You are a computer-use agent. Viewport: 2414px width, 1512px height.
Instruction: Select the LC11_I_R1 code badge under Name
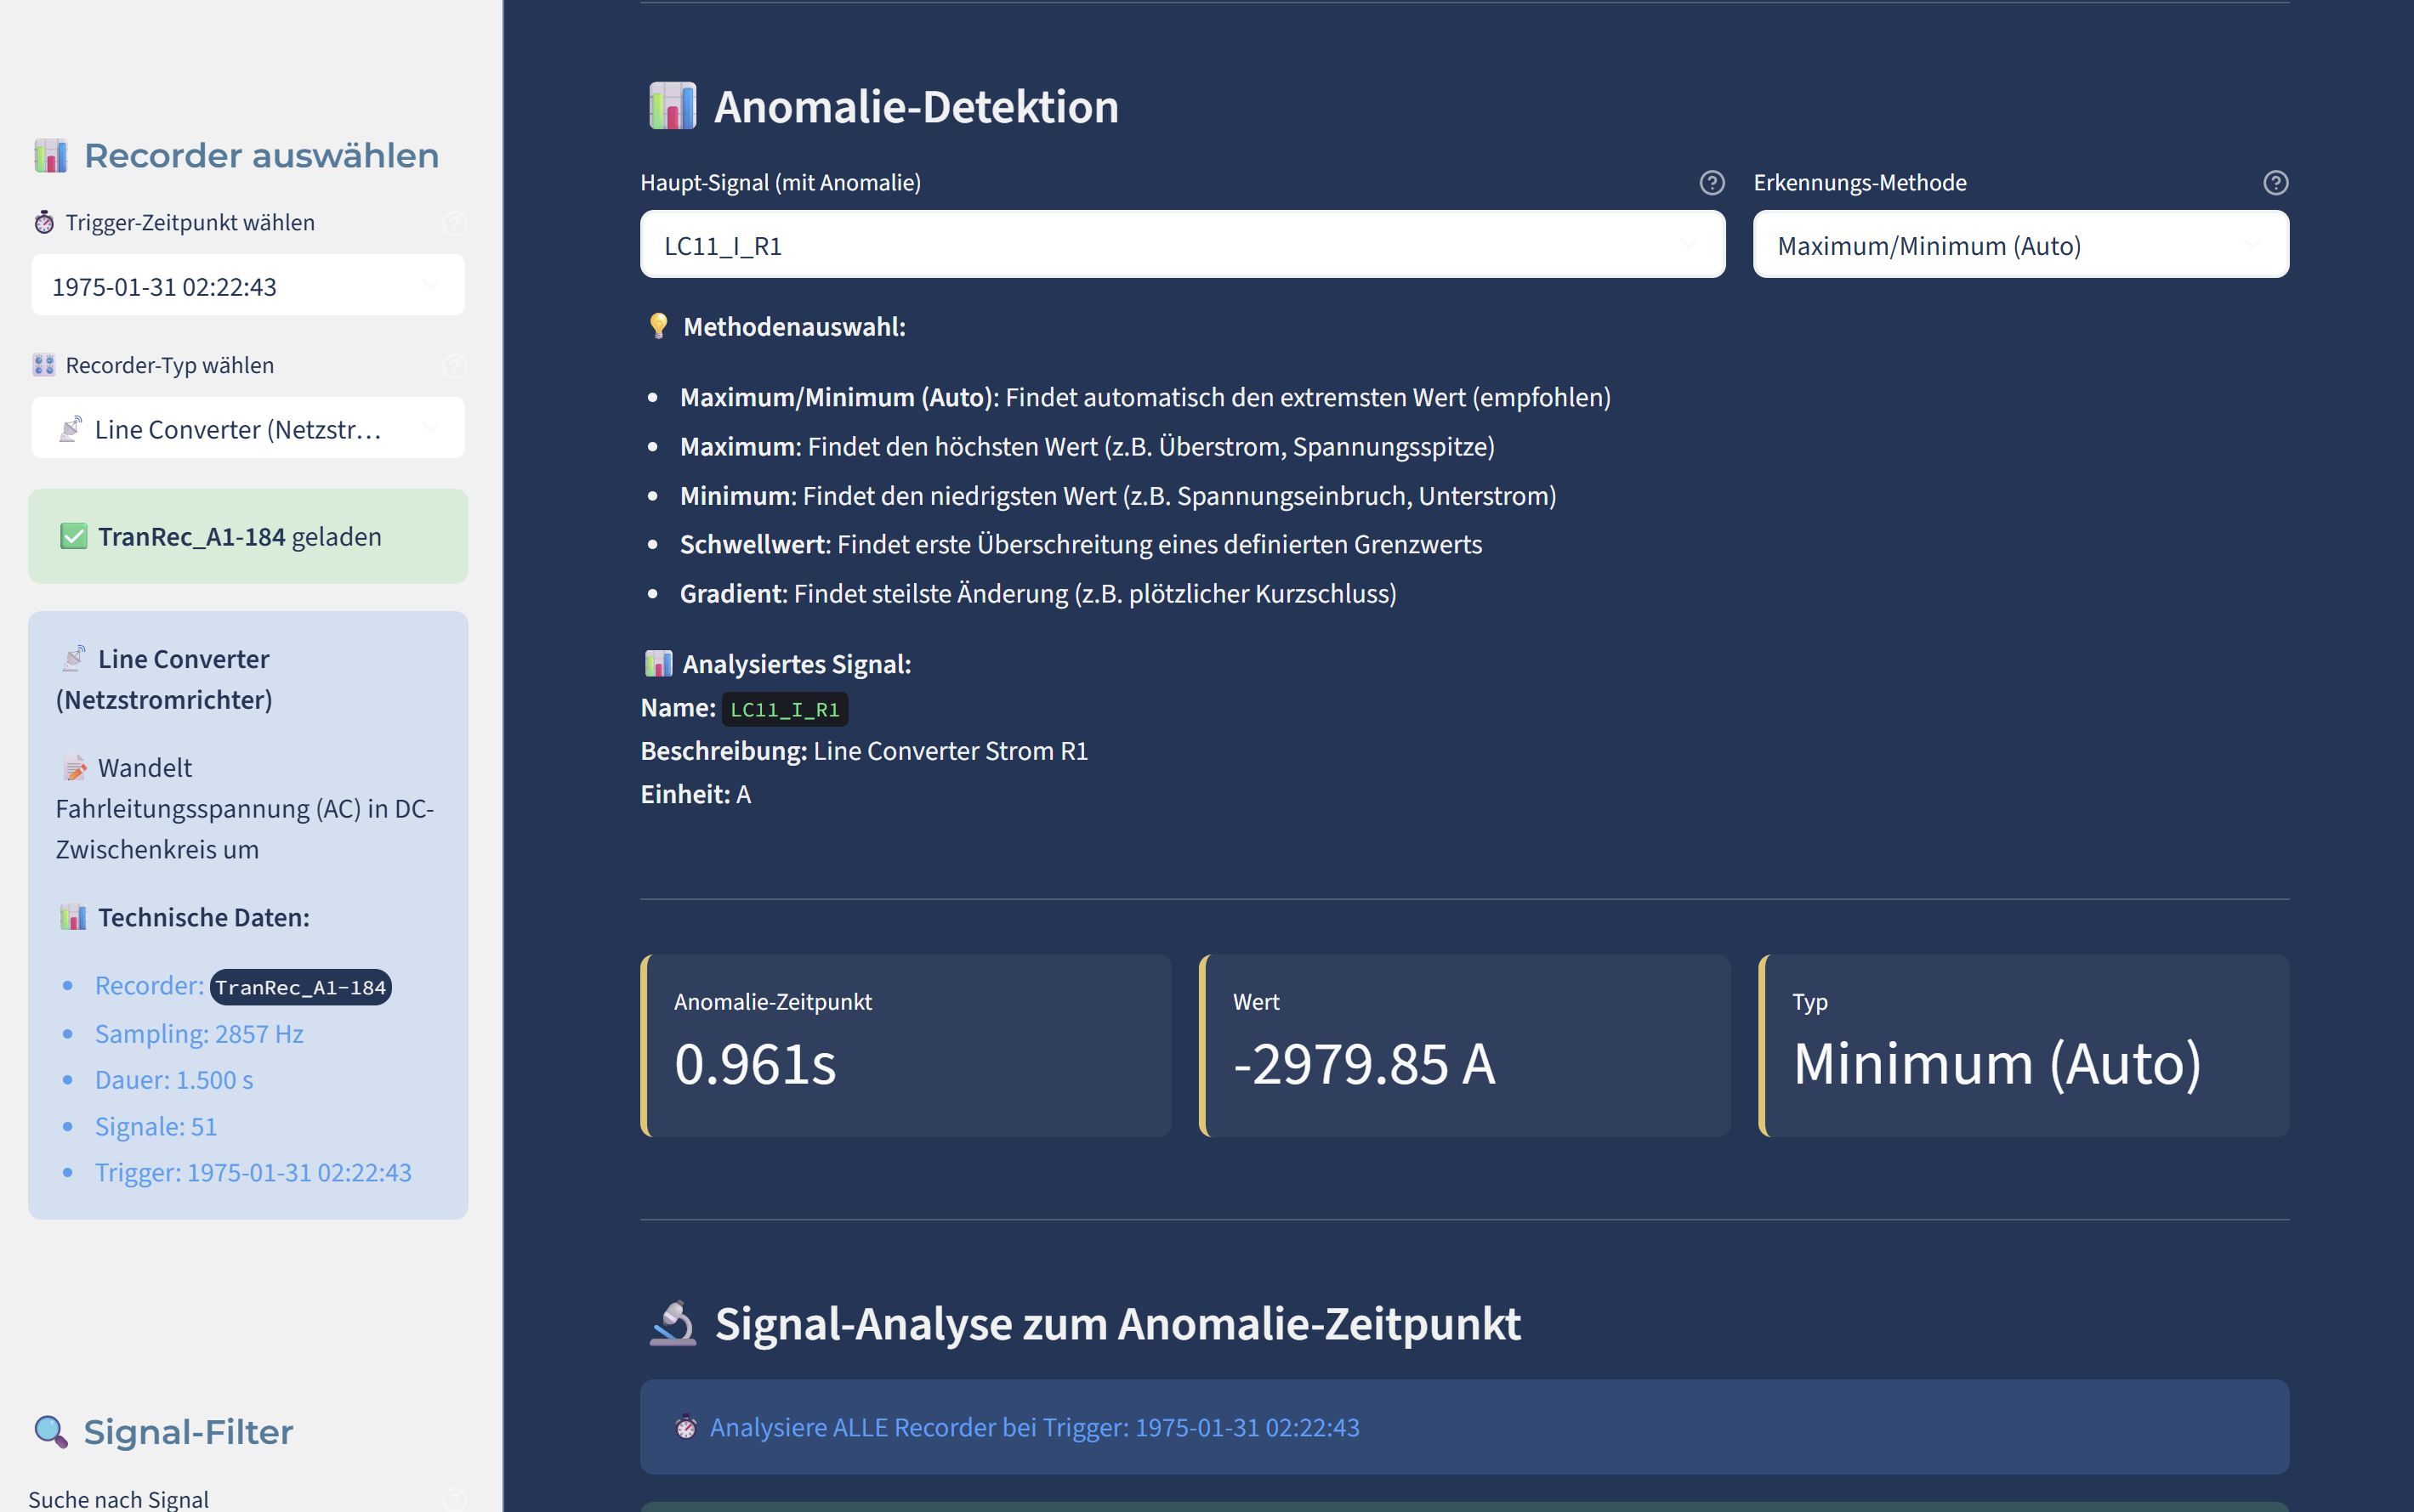[786, 709]
